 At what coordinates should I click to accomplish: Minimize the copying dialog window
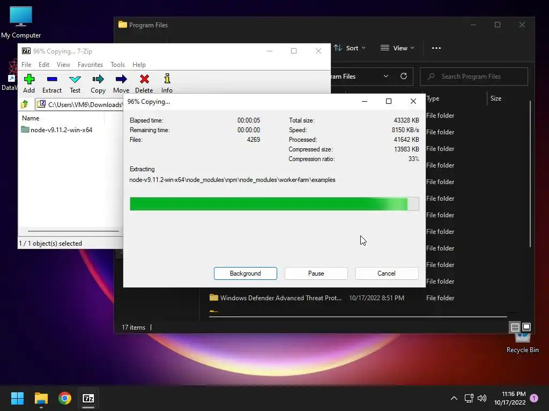coord(365,101)
